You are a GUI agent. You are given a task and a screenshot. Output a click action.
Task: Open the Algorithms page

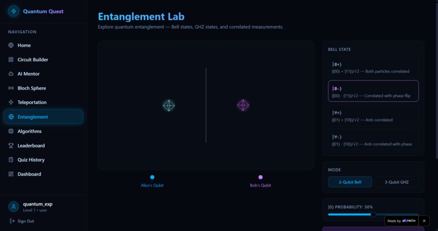tap(43, 131)
